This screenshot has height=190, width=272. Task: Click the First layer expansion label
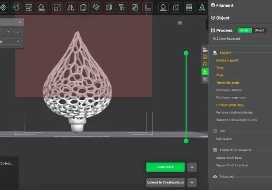click(x=231, y=97)
